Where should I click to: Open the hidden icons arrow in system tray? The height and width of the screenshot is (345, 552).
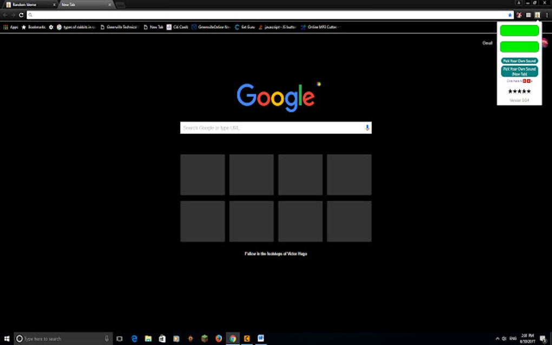(x=497, y=338)
